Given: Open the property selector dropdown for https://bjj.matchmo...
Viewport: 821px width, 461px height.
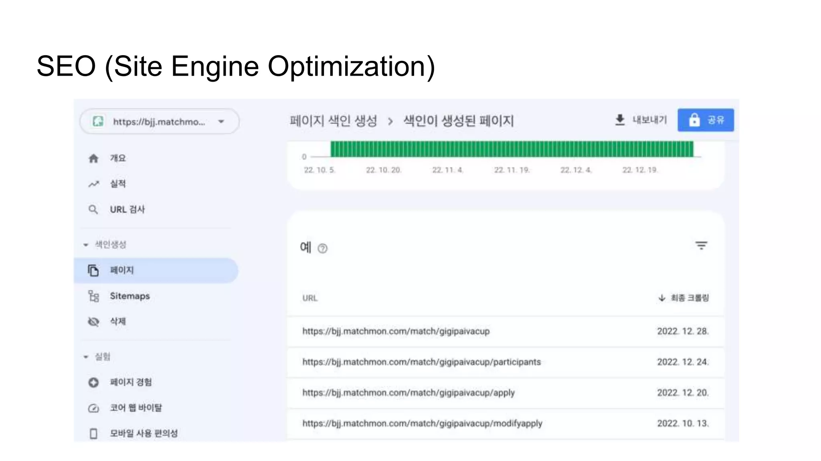Looking at the screenshot, I should pos(160,121).
